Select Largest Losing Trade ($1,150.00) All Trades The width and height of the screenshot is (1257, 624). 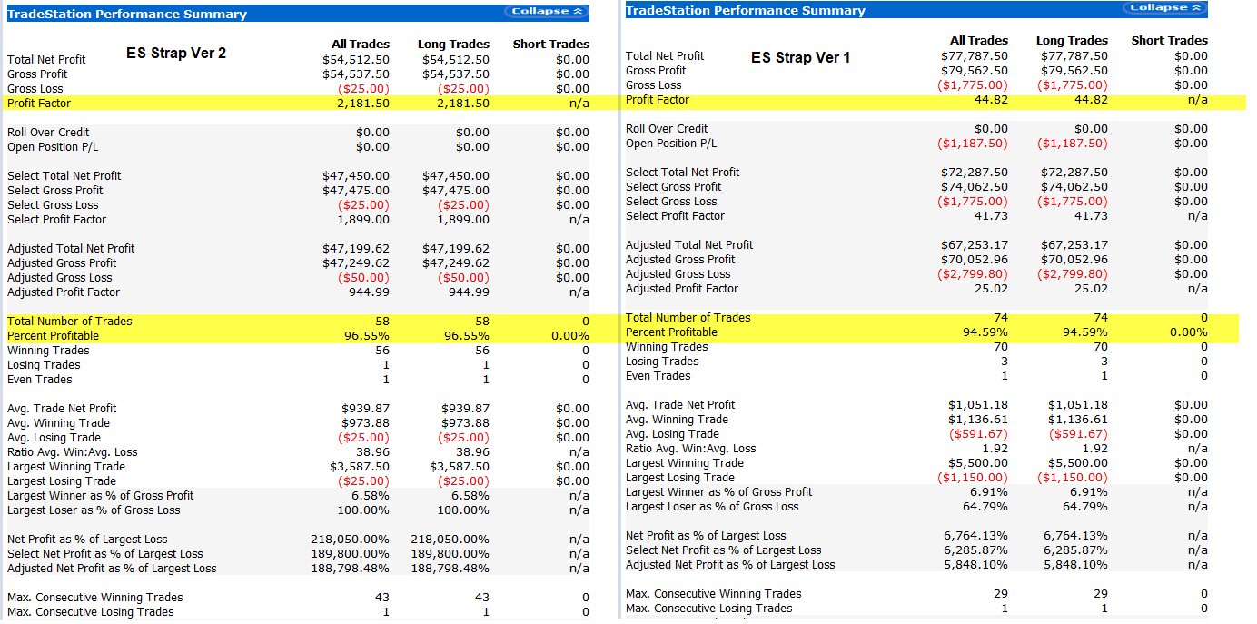coord(973,477)
